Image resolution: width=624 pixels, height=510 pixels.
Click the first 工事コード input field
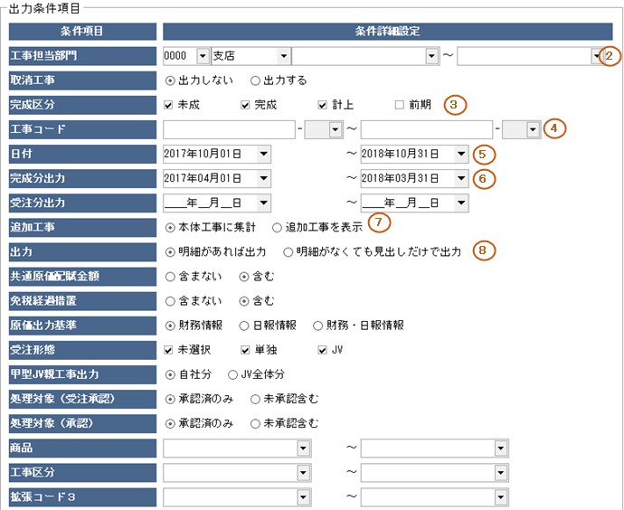click(230, 129)
